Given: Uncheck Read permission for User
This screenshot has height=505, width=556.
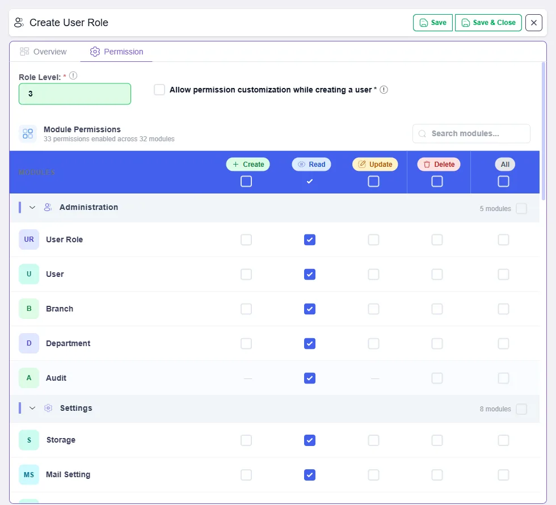Looking at the screenshot, I should [x=310, y=274].
